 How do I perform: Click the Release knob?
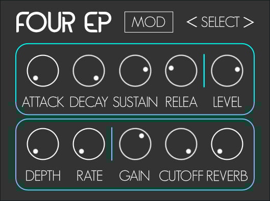(x=181, y=71)
